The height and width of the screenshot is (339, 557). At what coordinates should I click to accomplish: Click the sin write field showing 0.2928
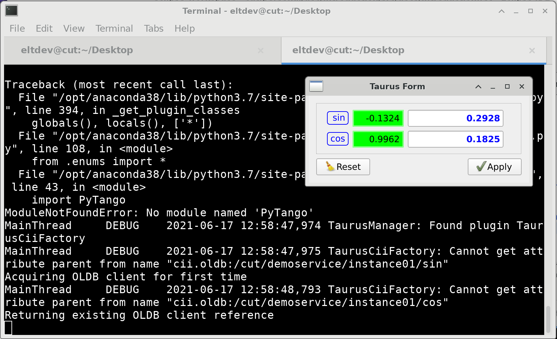[x=455, y=118]
